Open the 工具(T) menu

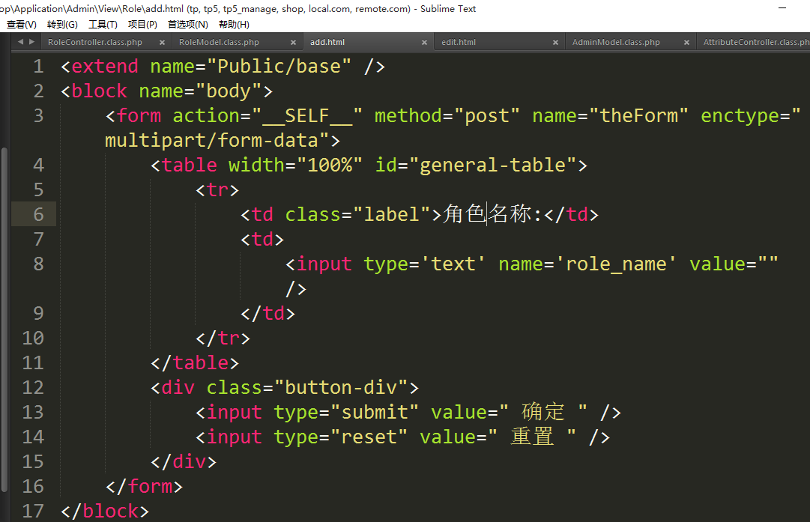coord(103,25)
